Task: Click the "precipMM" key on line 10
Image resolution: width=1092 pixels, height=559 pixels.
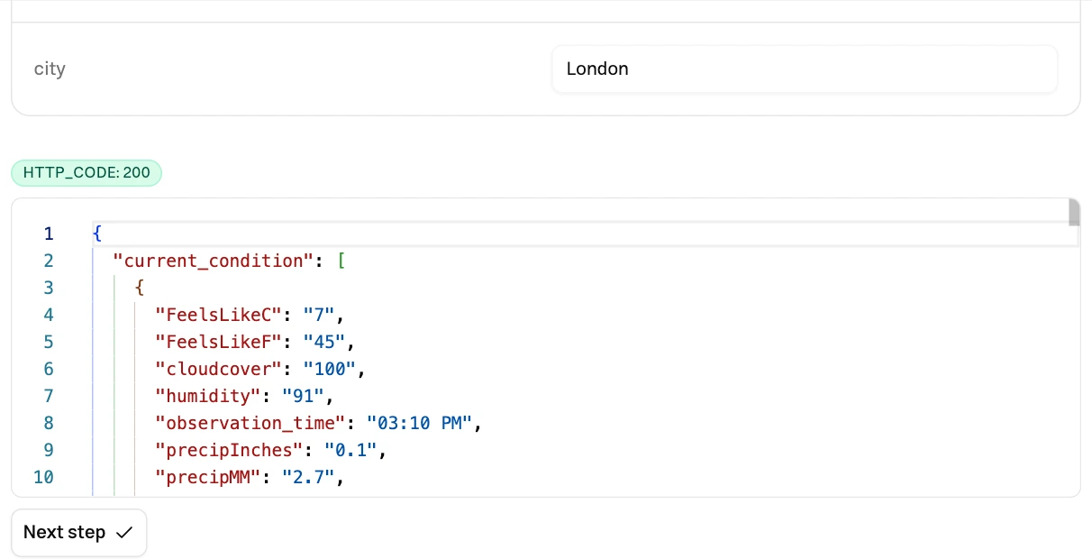Action: coord(208,478)
